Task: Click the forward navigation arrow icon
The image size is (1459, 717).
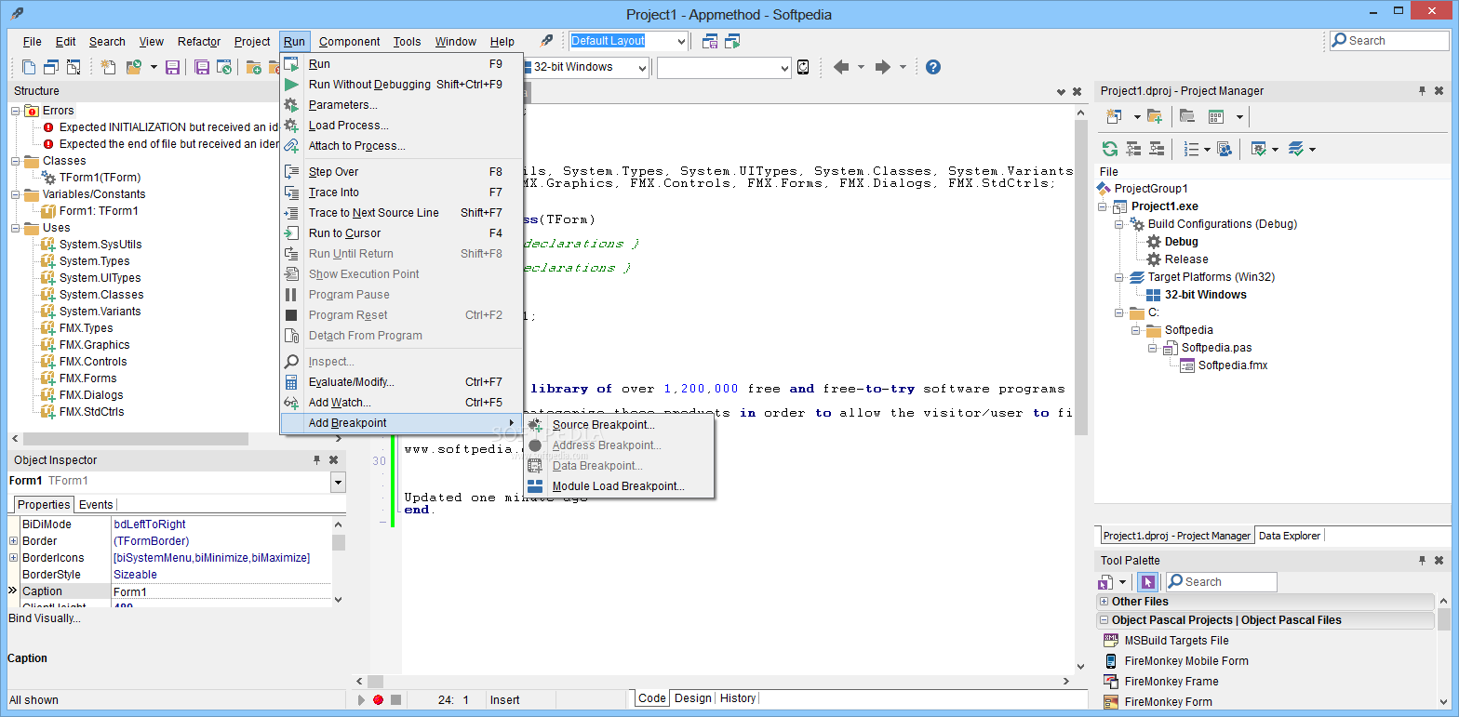Action: [883, 67]
